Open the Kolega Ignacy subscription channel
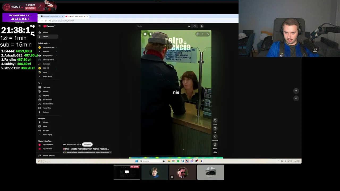This screenshot has width=340, height=191. tap(48, 56)
